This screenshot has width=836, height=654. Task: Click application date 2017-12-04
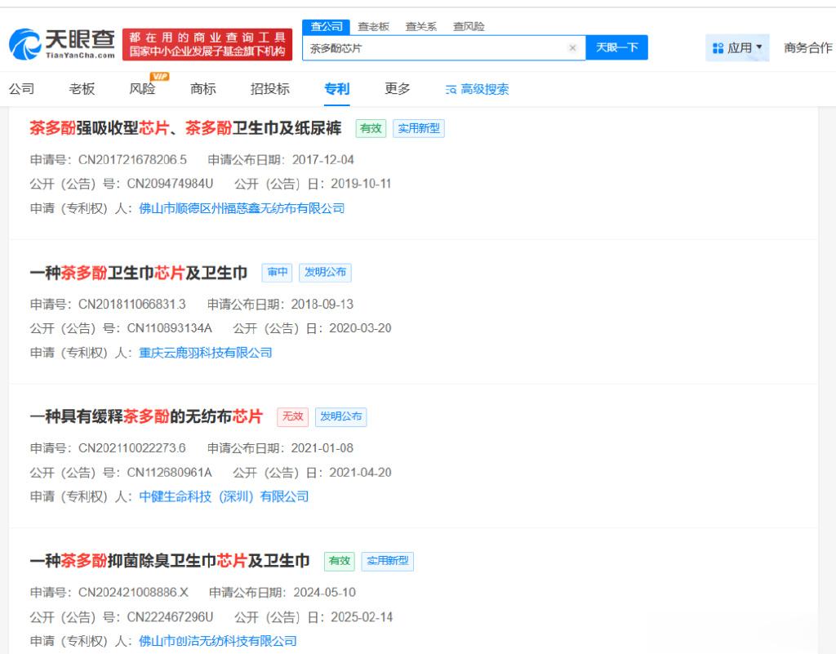[x=322, y=160]
